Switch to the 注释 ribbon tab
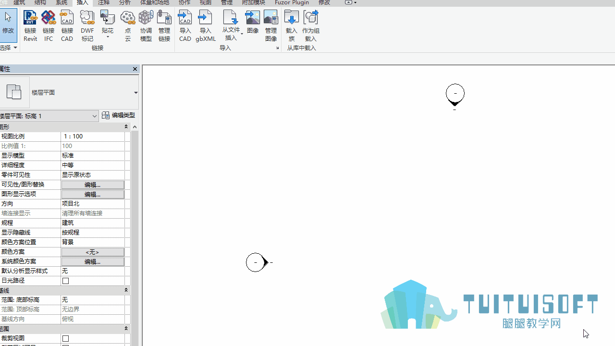 tap(104, 2)
